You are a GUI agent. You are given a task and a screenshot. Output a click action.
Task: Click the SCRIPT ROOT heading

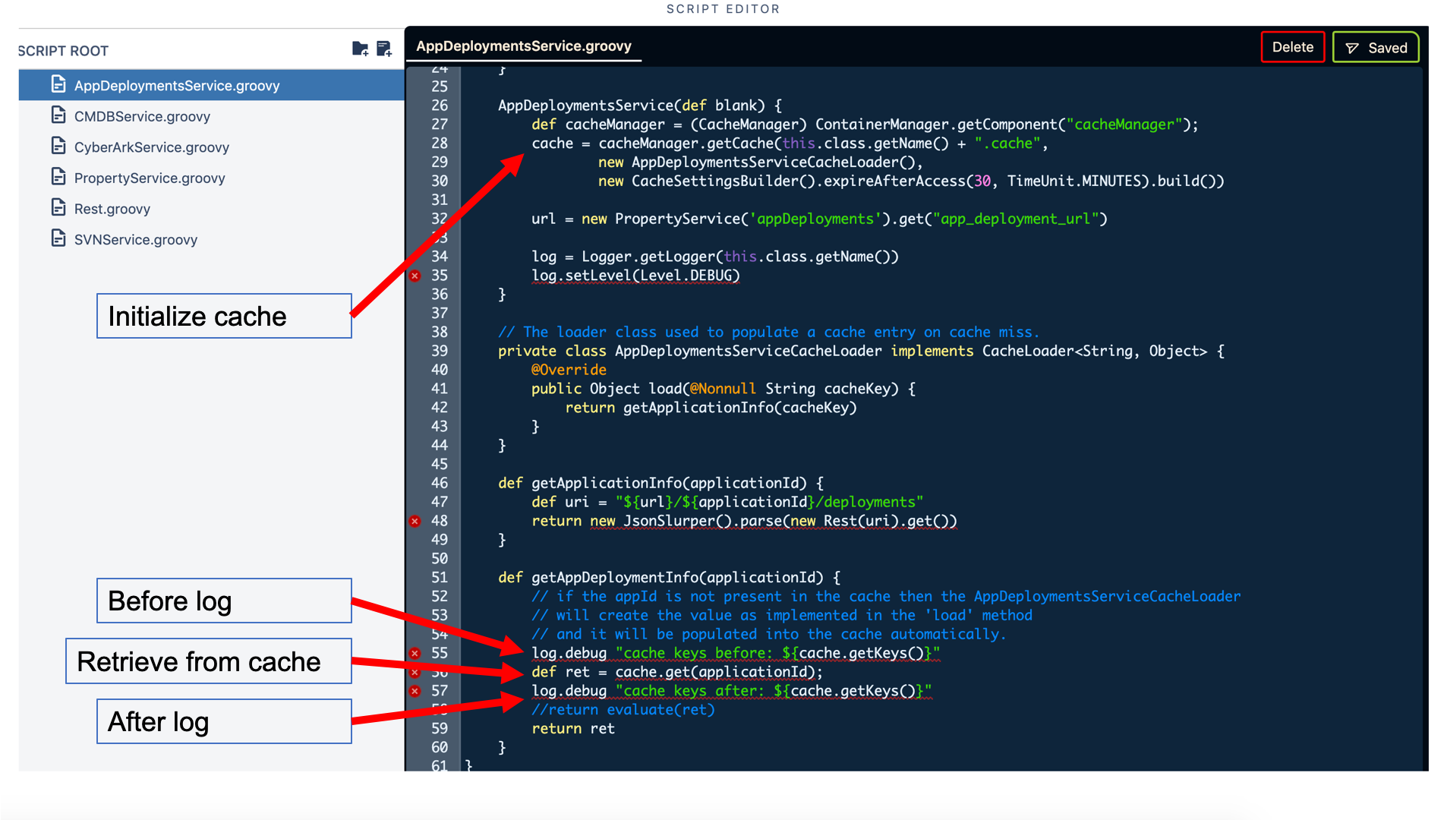63,51
